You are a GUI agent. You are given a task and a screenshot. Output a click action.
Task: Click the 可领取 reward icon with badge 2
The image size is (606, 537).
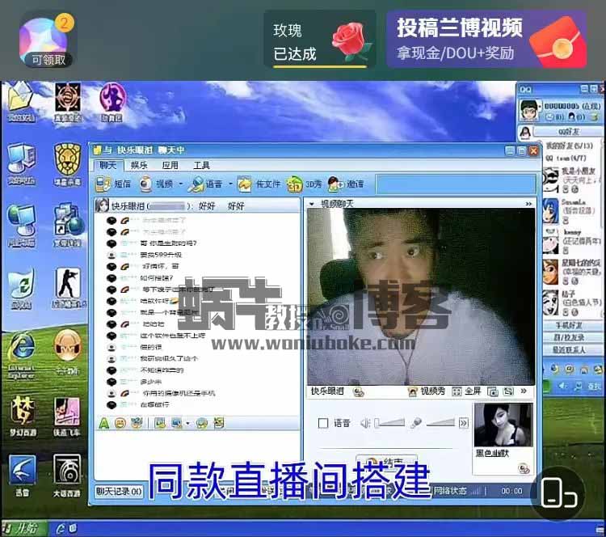(x=47, y=40)
